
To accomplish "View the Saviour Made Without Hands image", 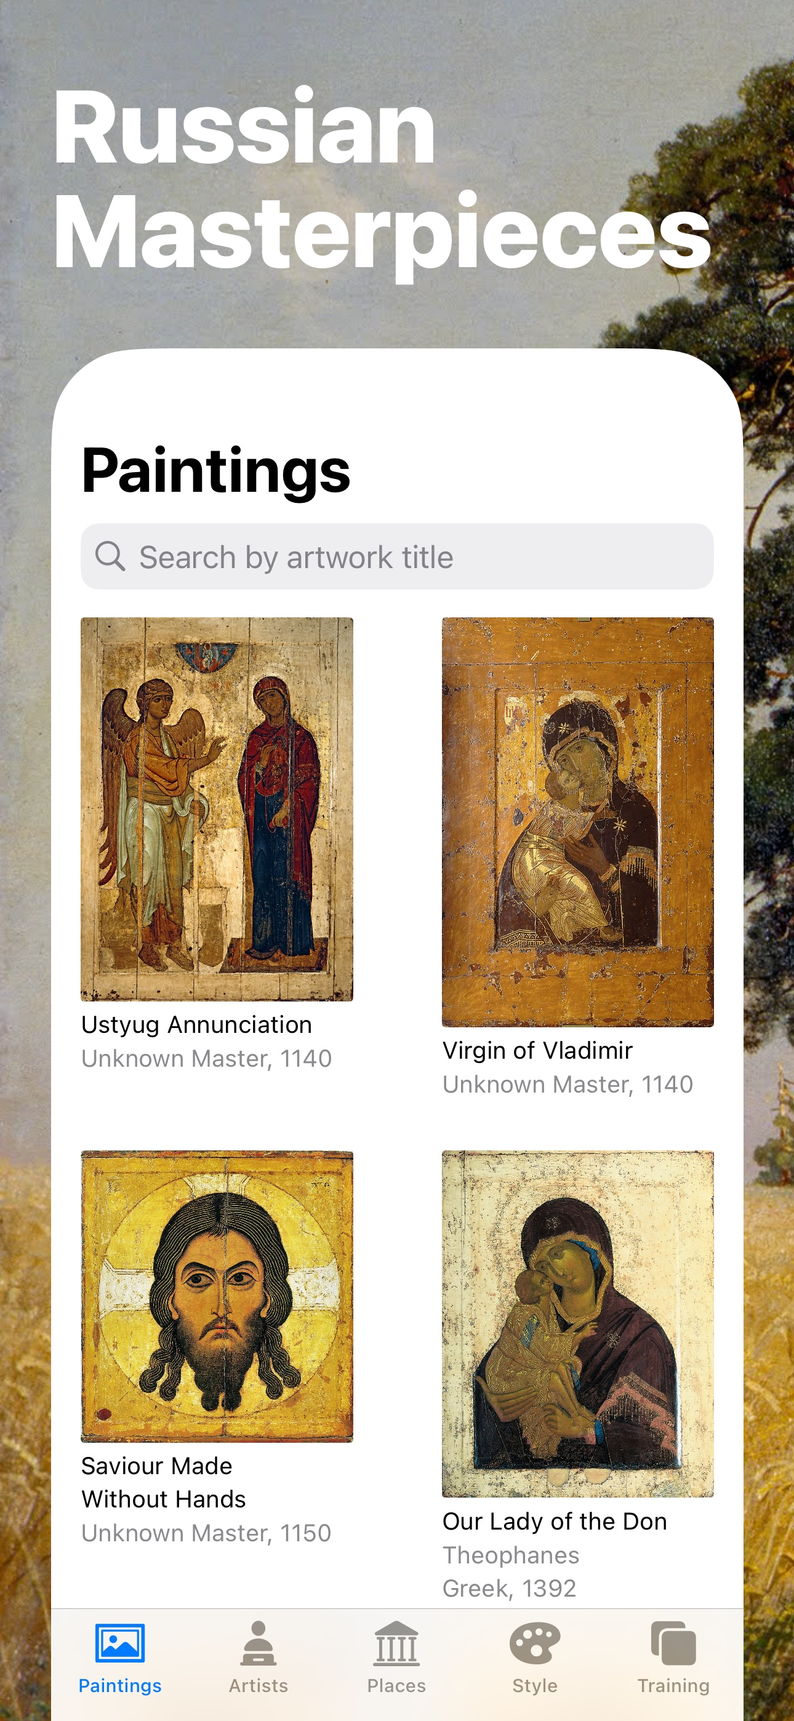I will tap(217, 1296).
